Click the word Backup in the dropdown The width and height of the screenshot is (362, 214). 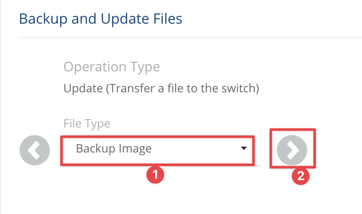(x=95, y=148)
